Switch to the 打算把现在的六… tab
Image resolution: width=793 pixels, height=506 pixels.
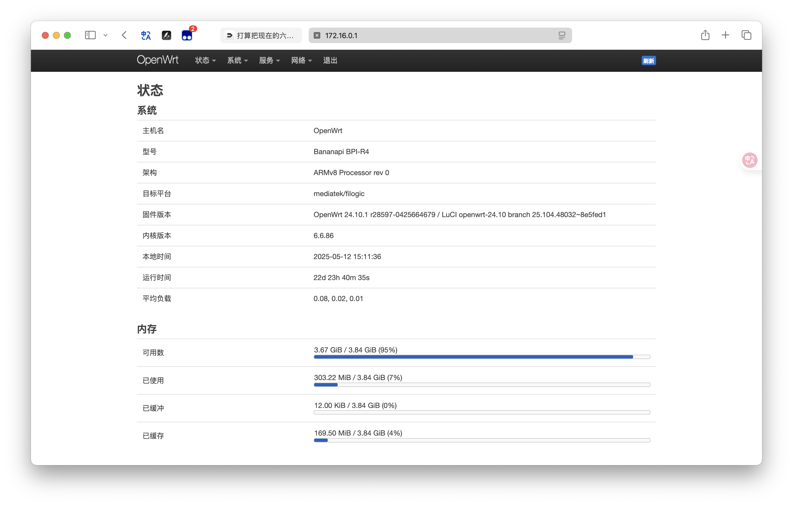[x=261, y=35]
